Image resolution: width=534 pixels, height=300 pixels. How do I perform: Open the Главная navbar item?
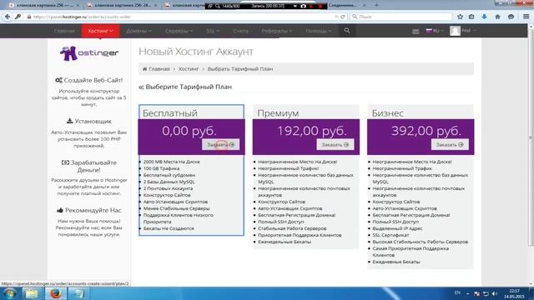pyautogui.click(x=64, y=31)
